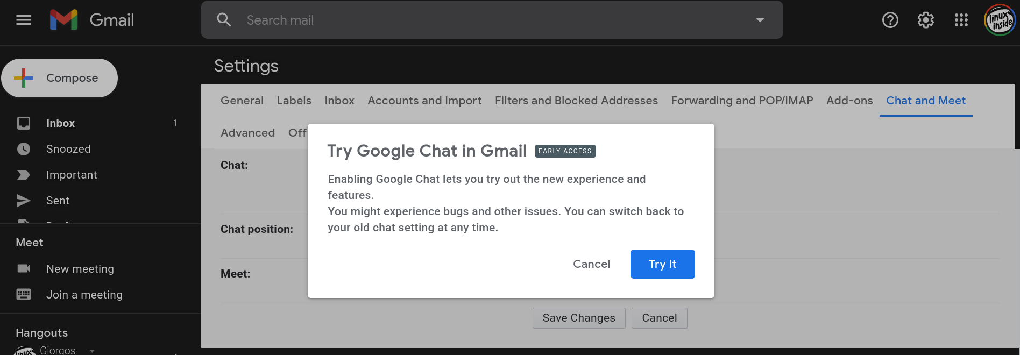Cancel the Google Chat dialog
The width and height of the screenshot is (1020, 355).
(591, 264)
